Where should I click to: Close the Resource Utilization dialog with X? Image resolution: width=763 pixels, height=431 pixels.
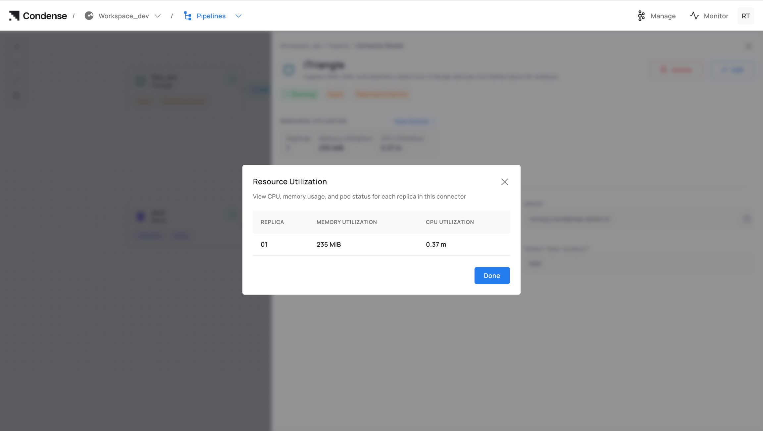[x=504, y=182]
